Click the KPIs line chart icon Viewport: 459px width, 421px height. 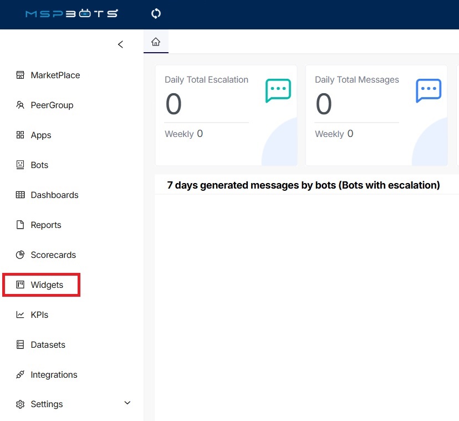click(x=21, y=315)
